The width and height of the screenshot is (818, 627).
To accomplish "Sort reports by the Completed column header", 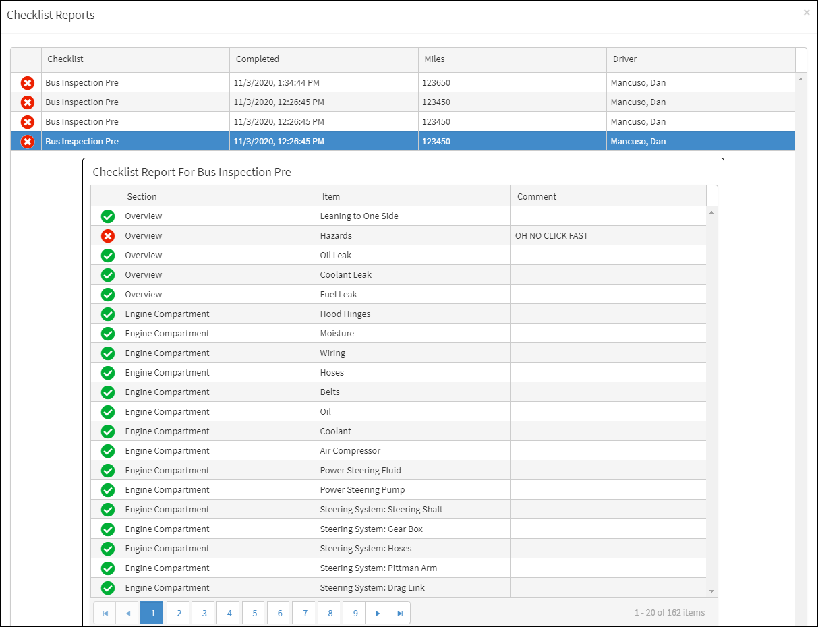I will click(x=324, y=59).
